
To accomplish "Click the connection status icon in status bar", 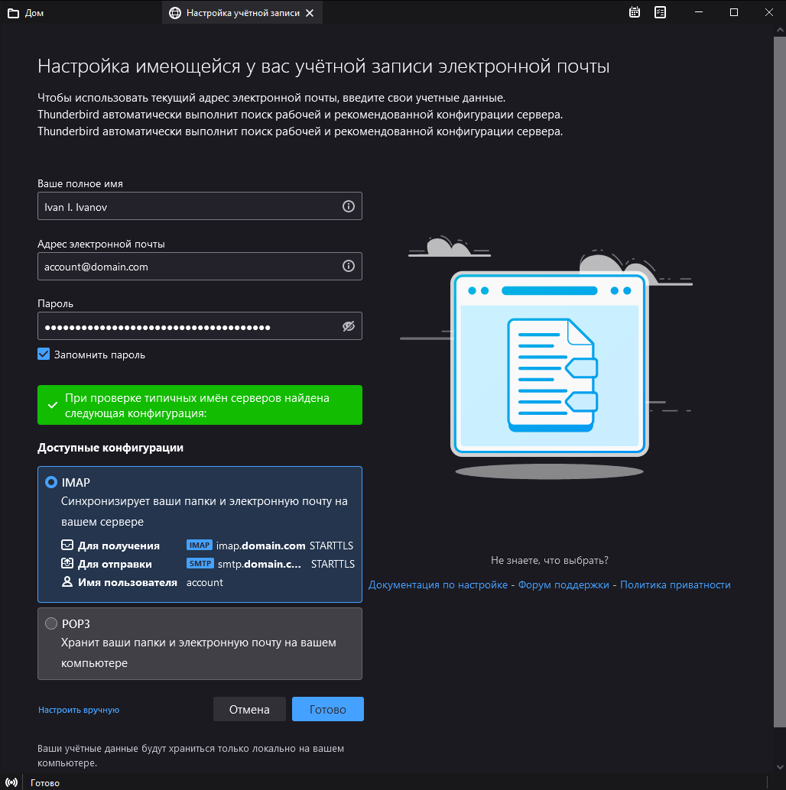I will tap(11, 782).
